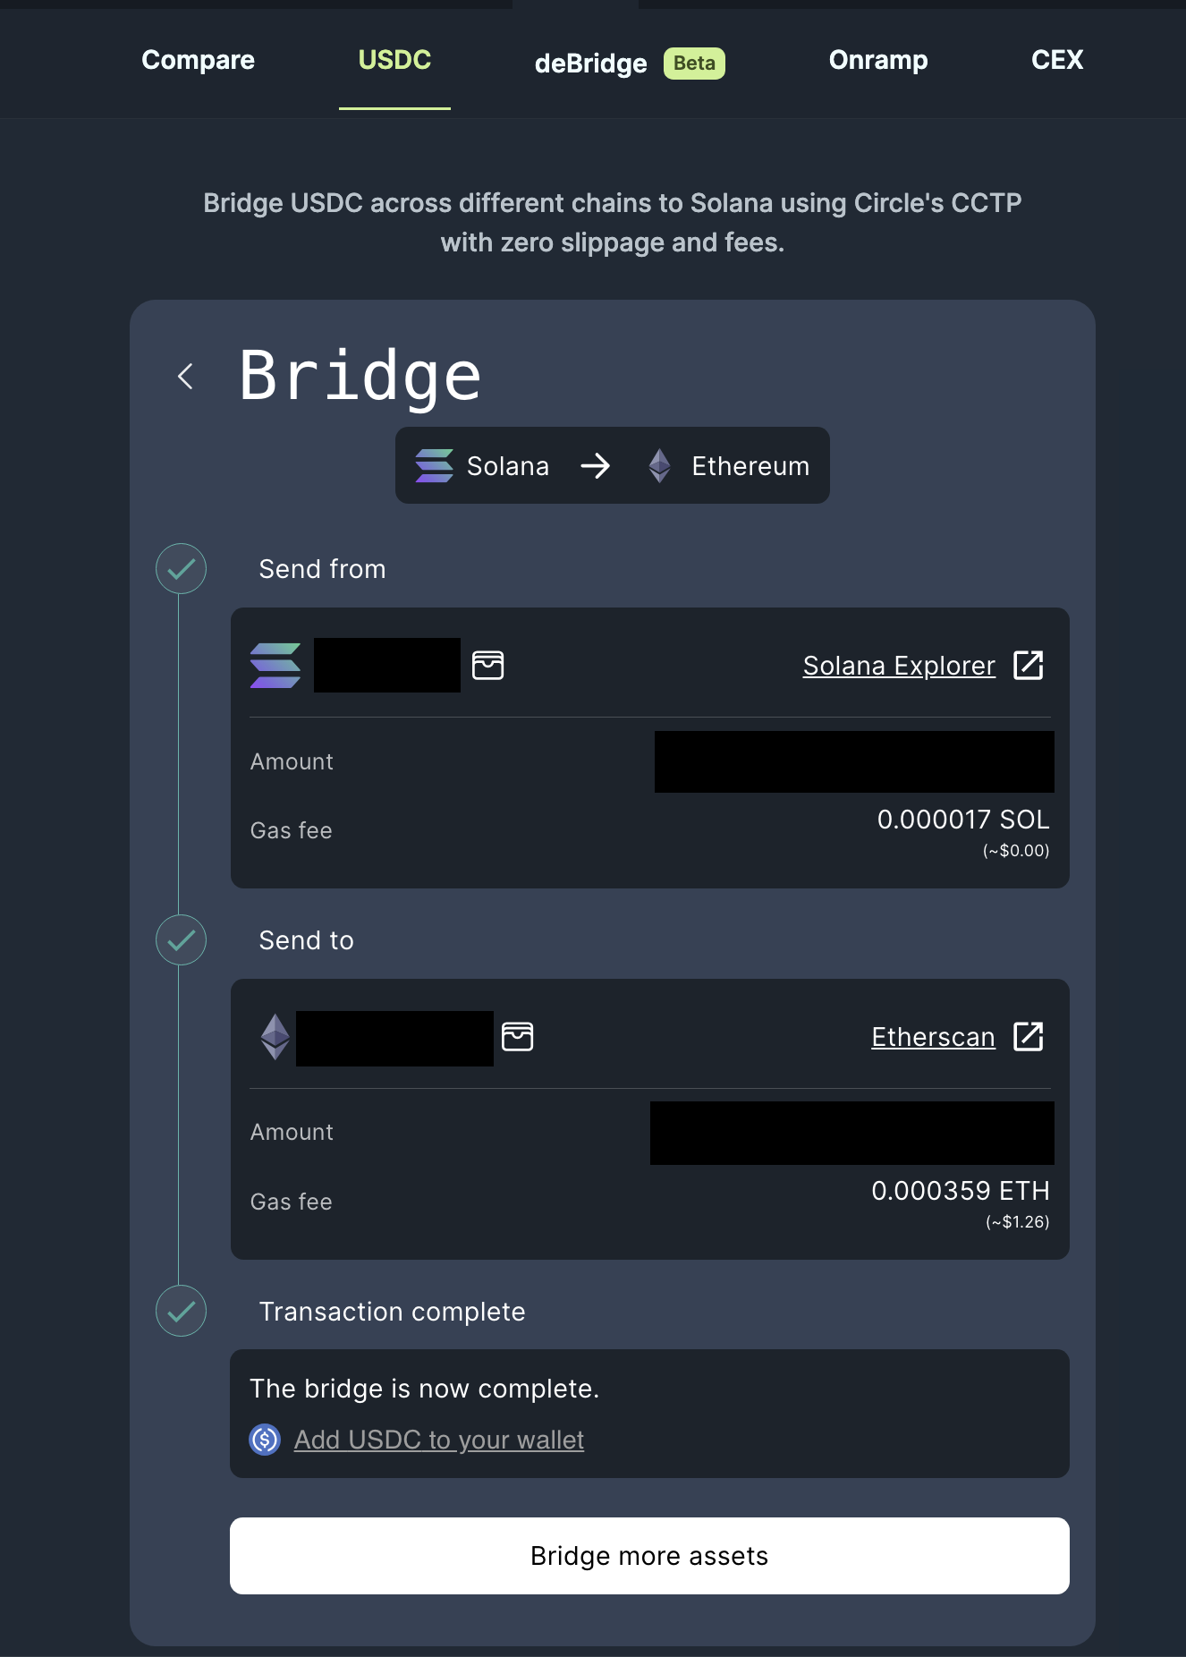Click the Ethereum logo in Send to card
Image resolution: width=1186 pixels, height=1657 pixels.
point(275,1037)
